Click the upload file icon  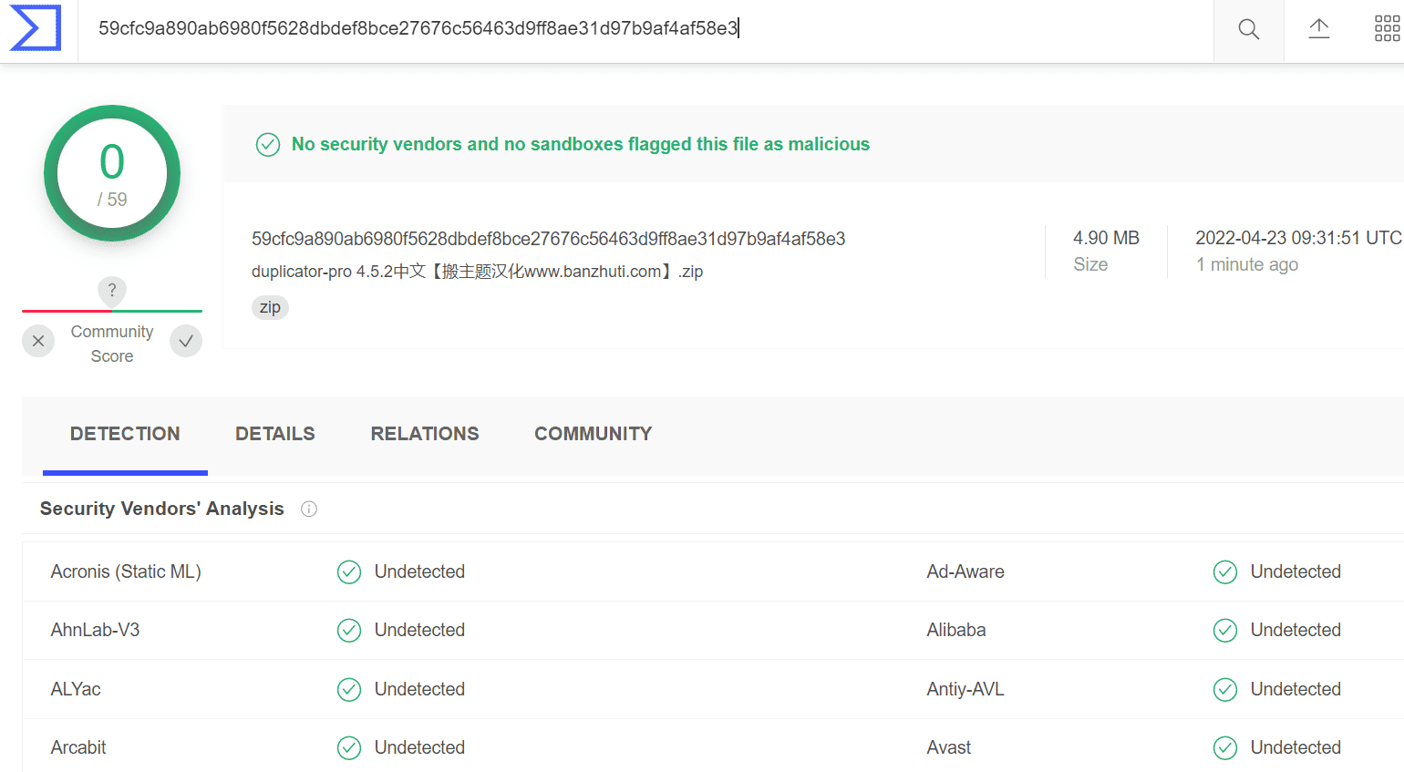1319,29
